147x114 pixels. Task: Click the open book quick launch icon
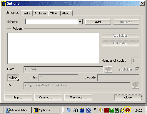tap(75, 110)
